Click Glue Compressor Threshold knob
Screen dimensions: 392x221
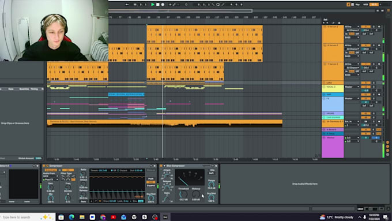tap(183, 194)
